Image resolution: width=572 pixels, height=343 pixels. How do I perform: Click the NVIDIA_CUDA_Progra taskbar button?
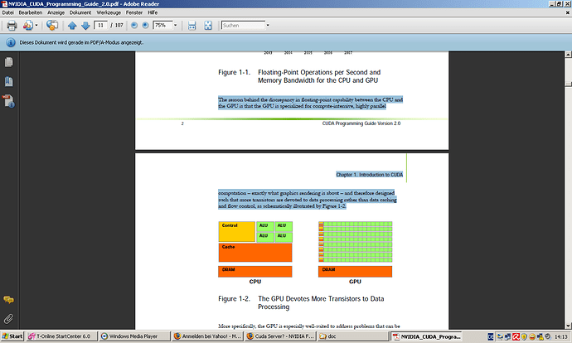click(426, 336)
